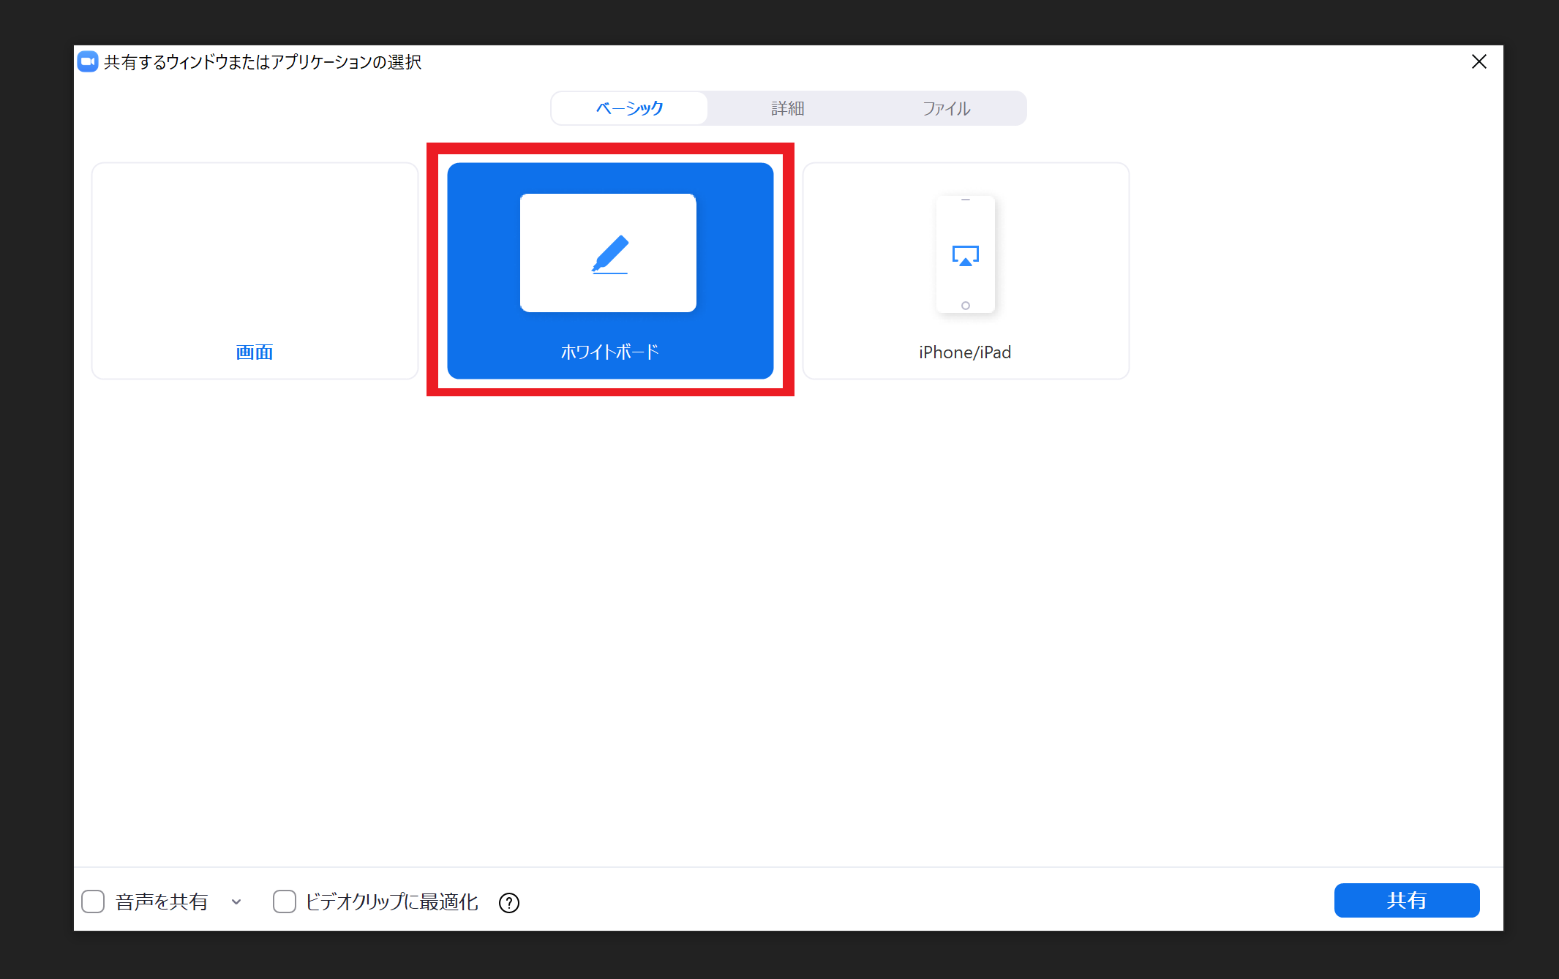Screen dimensions: 1559x979
Task: Select the phone illustration in the iPhone/iPad card
Action: pyautogui.click(x=965, y=254)
